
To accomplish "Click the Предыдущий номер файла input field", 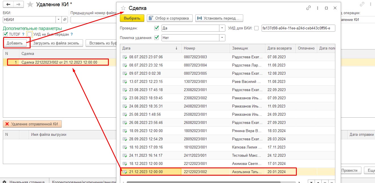I will tap(94, 20).
